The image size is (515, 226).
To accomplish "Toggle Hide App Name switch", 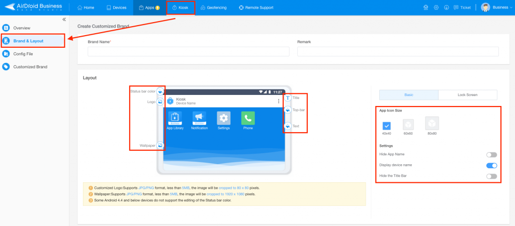I will (492, 155).
